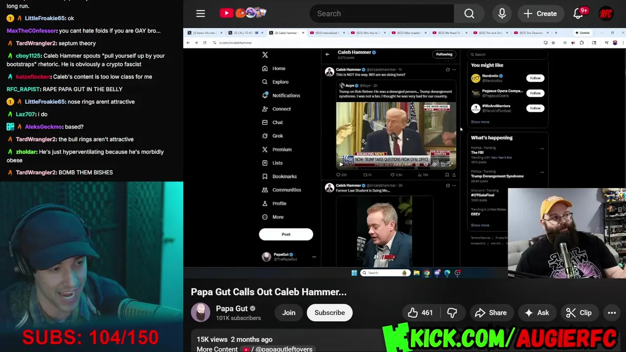Click the Following button on profile

444,54
